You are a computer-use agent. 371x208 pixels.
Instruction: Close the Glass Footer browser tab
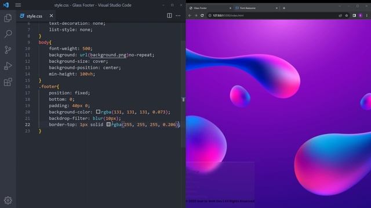pos(230,8)
